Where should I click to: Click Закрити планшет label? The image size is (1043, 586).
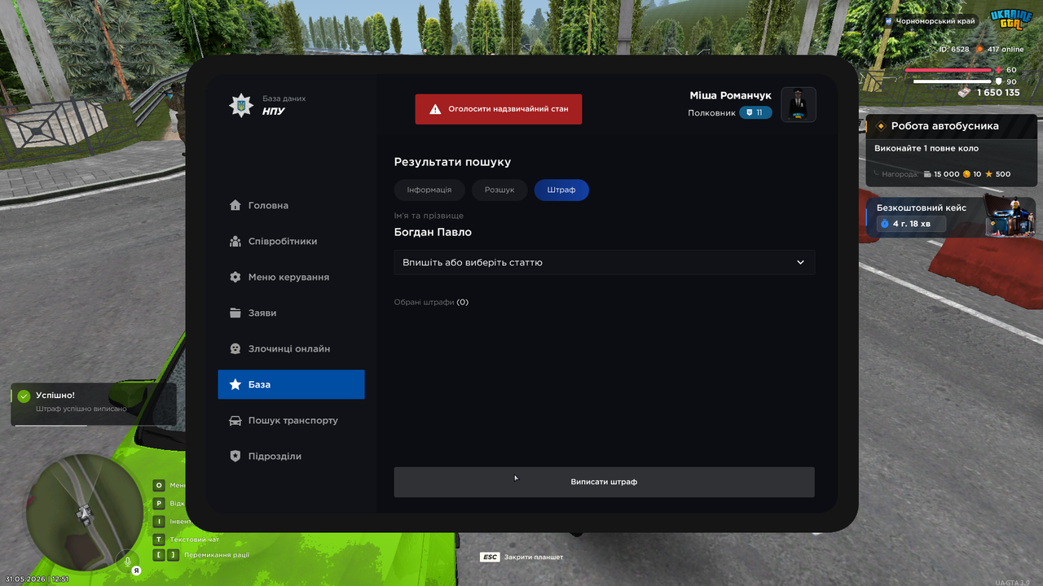[x=534, y=558]
